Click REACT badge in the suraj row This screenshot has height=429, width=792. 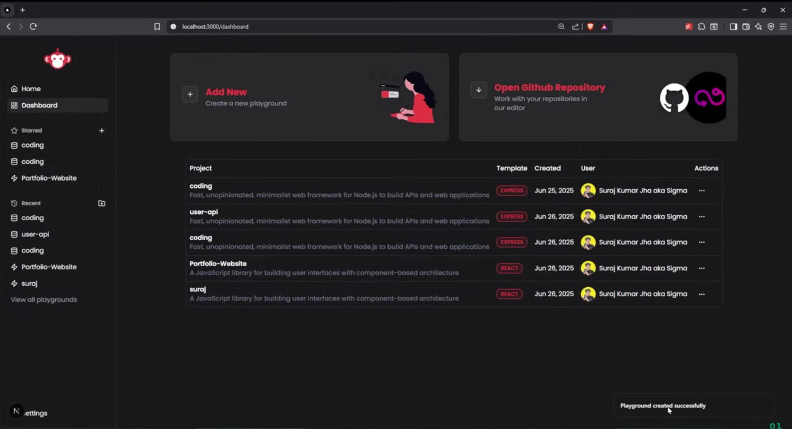coord(509,294)
